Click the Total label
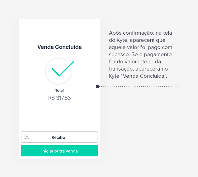The image size is (198, 177). (x=59, y=91)
